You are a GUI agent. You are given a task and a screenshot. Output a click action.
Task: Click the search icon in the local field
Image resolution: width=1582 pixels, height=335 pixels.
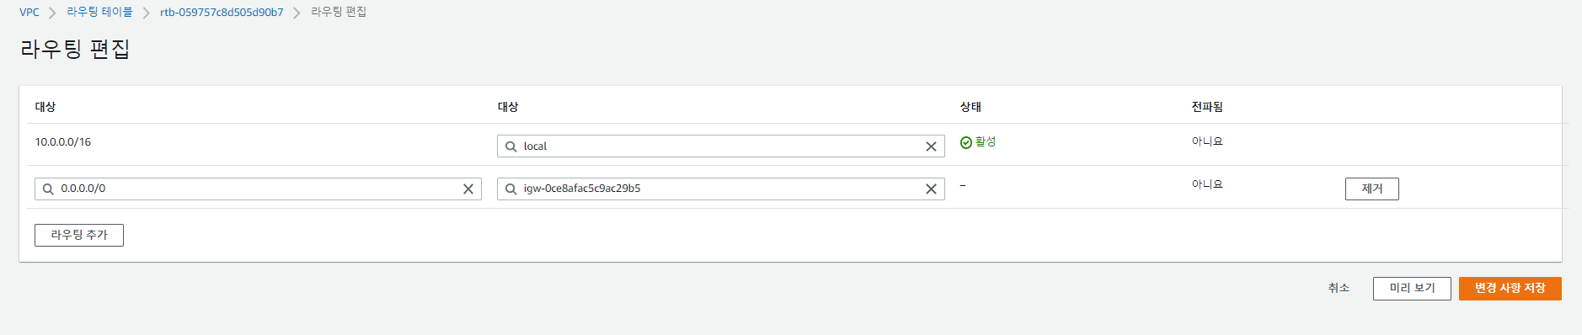pos(510,146)
